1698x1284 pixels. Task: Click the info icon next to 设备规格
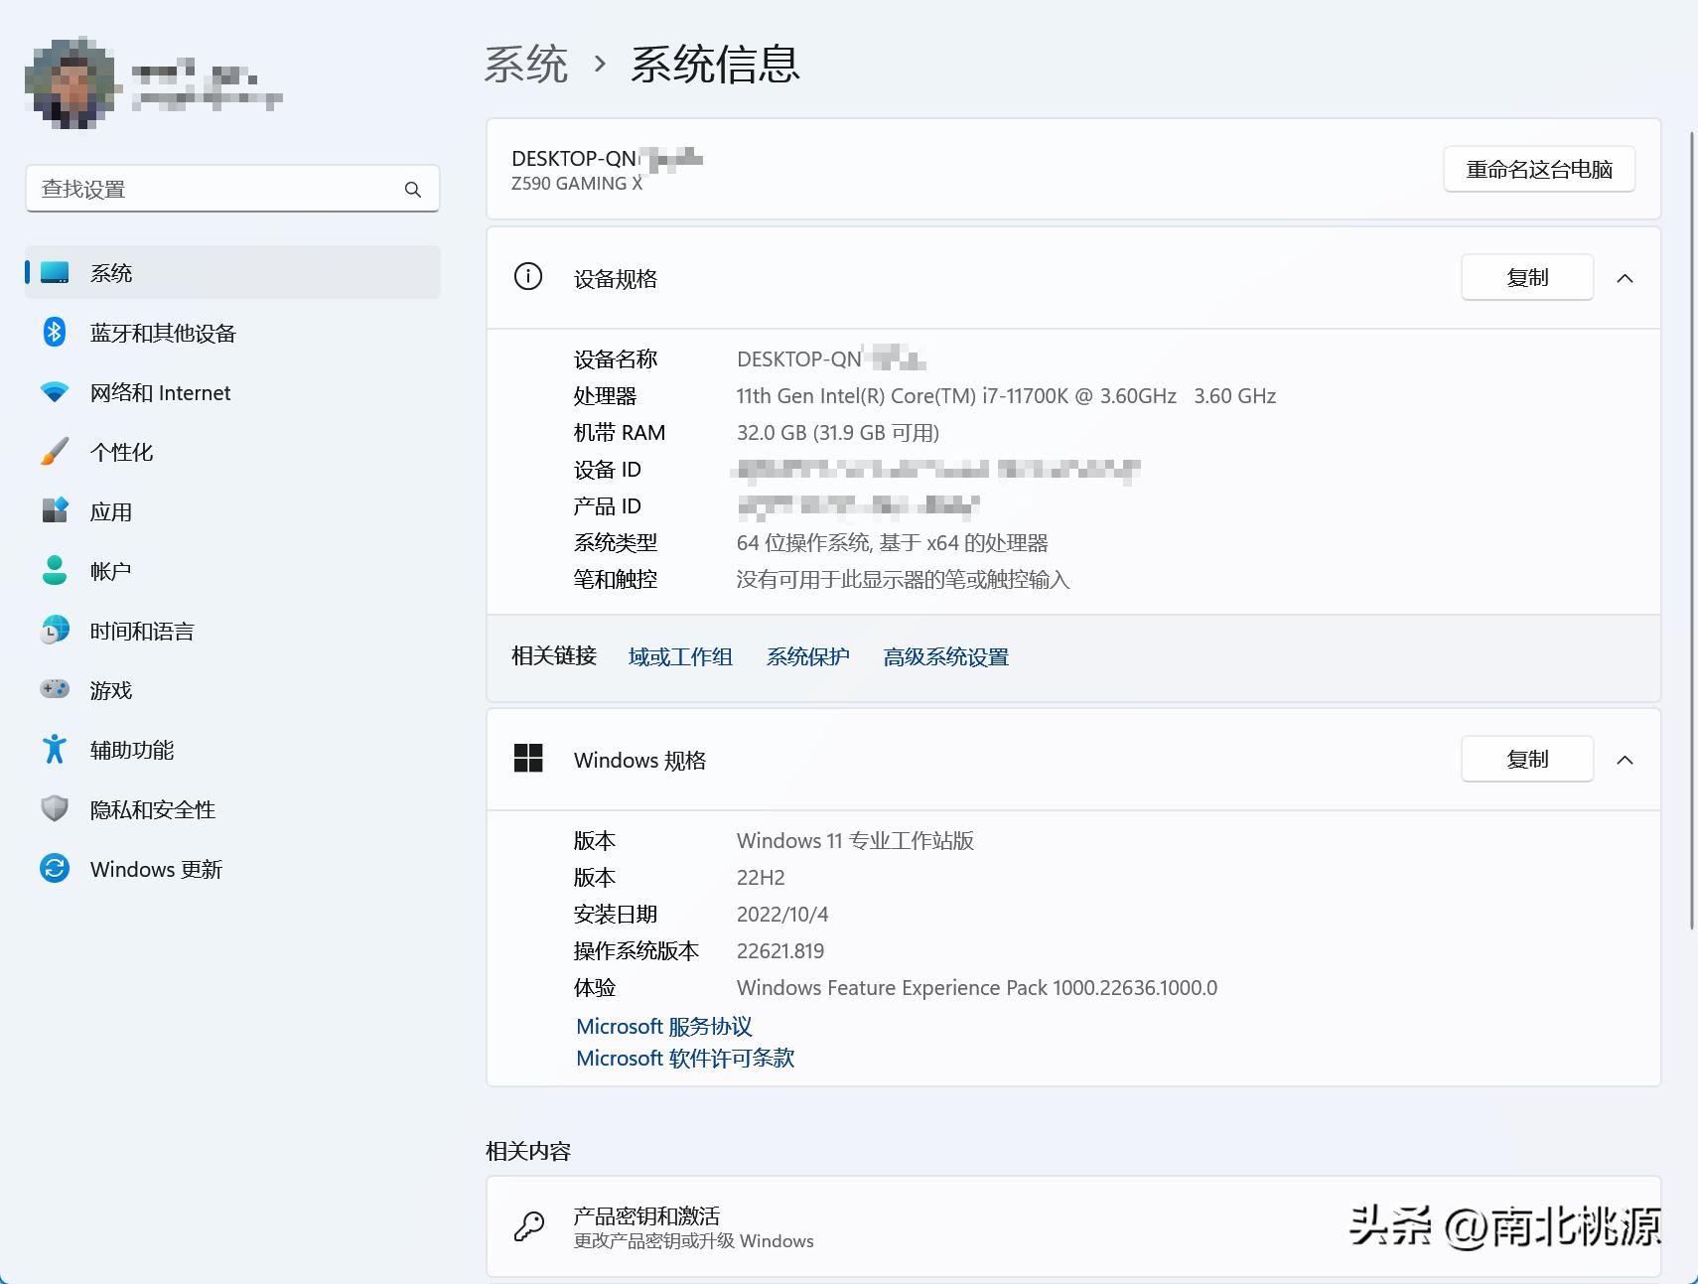tap(527, 277)
